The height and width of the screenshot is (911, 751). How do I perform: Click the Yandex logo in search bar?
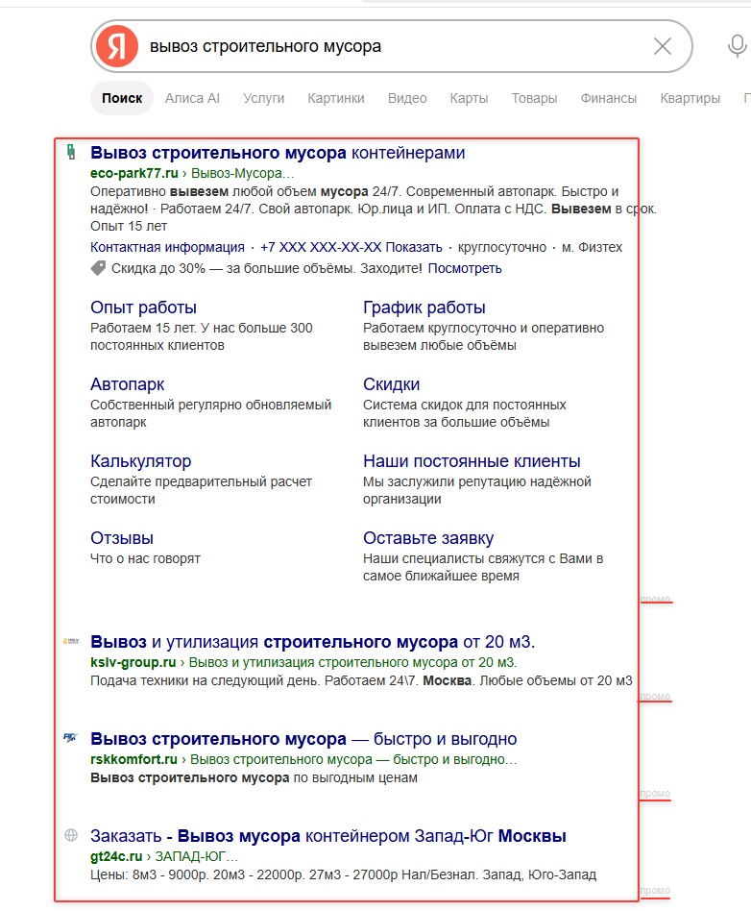pos(117,46)
